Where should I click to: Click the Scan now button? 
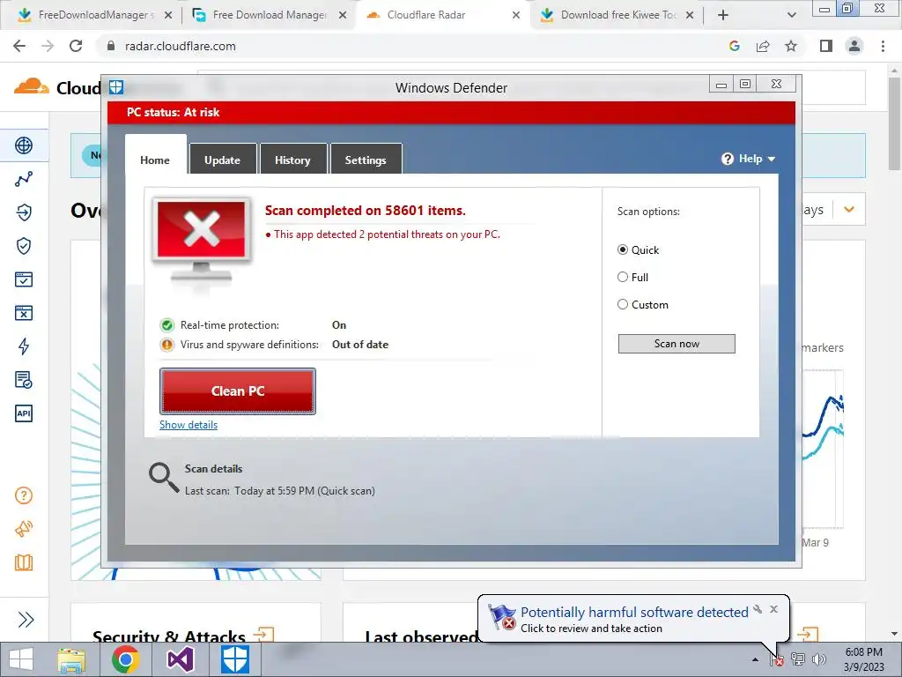pos(676,344)
